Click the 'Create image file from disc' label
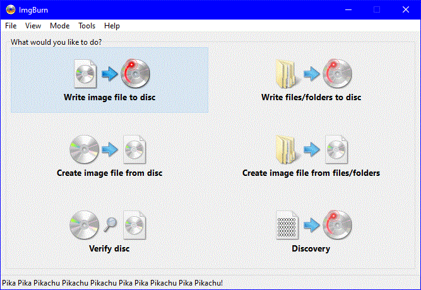The height and width of the screenshot is (290, 421). [x=110, y=173]
